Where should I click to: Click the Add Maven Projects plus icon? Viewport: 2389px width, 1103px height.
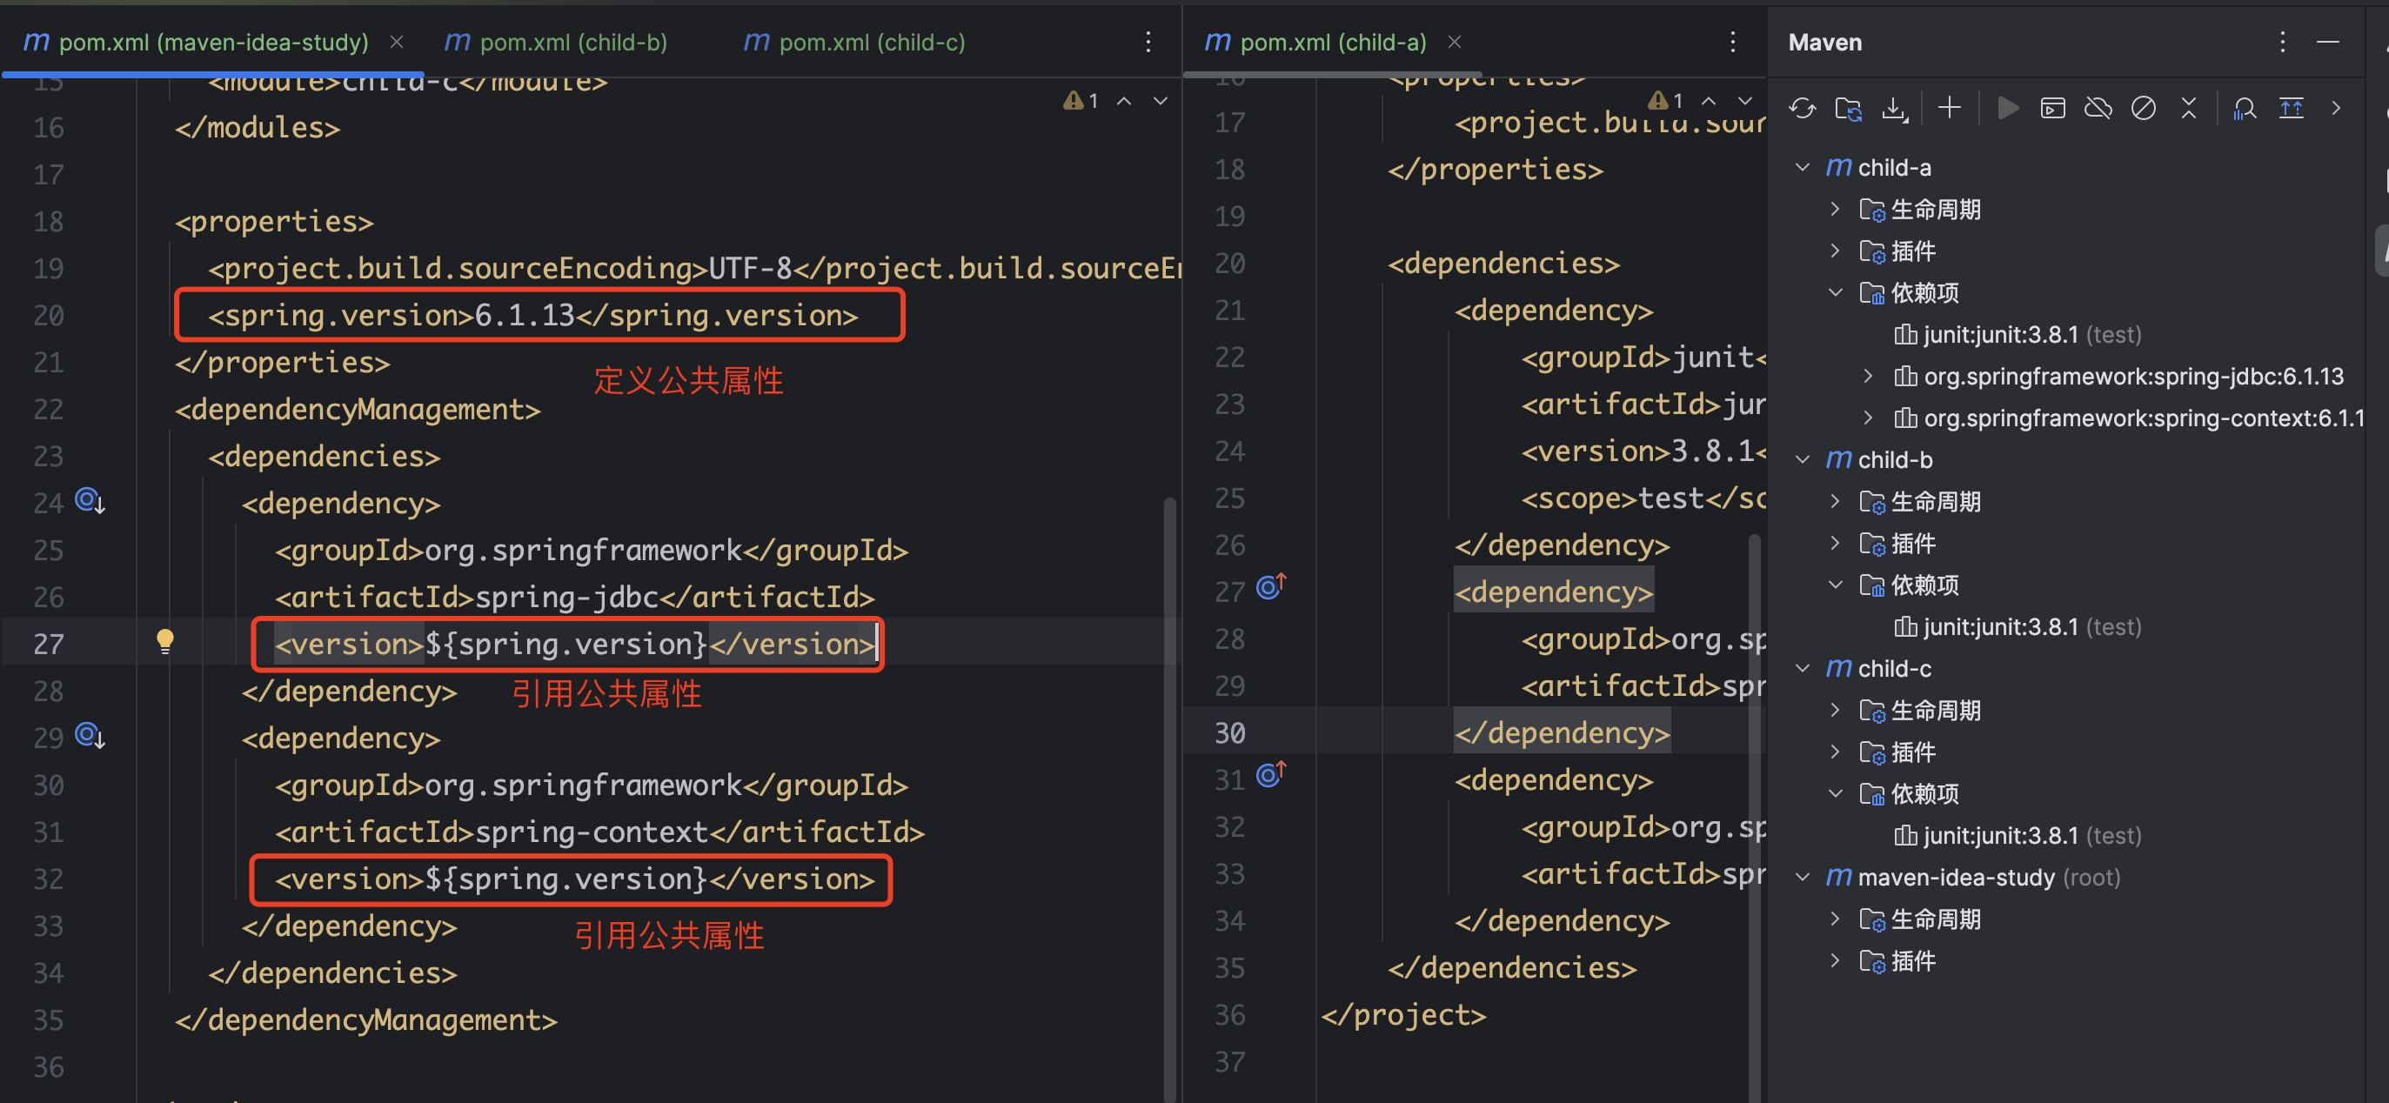[1950, 109]
